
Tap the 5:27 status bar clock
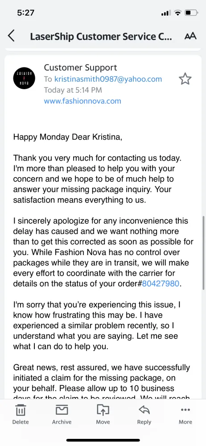(x=25, y=13)
